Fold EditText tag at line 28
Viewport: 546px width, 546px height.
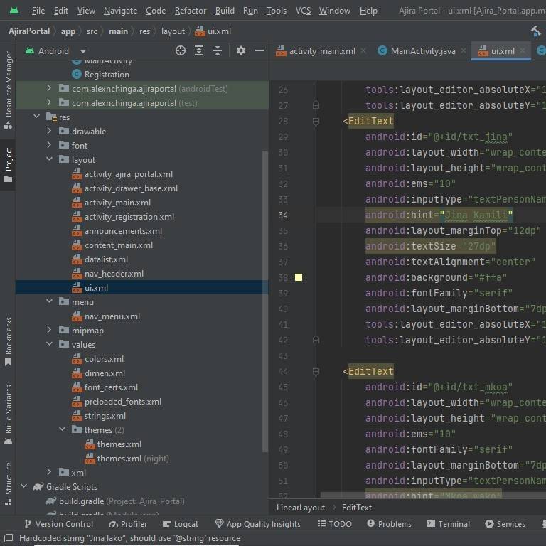[x=316, y=121]
